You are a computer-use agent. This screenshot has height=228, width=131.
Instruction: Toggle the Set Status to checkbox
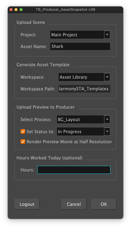[23, 131]
